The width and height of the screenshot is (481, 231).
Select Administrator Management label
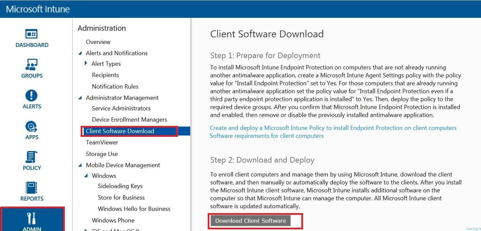click(x=122, y=98)
